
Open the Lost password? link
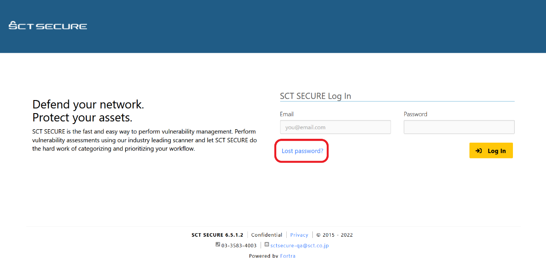[302, 151]
